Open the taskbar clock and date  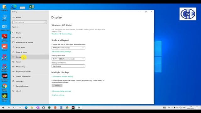190,107
